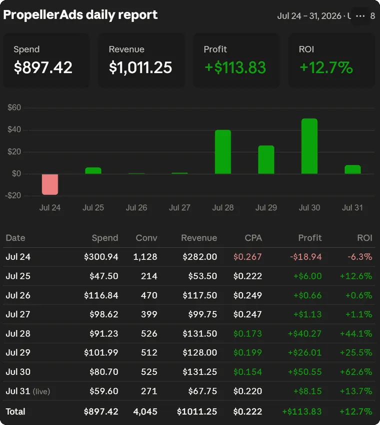Click the $300.94 spend value

tap(101, 256)
